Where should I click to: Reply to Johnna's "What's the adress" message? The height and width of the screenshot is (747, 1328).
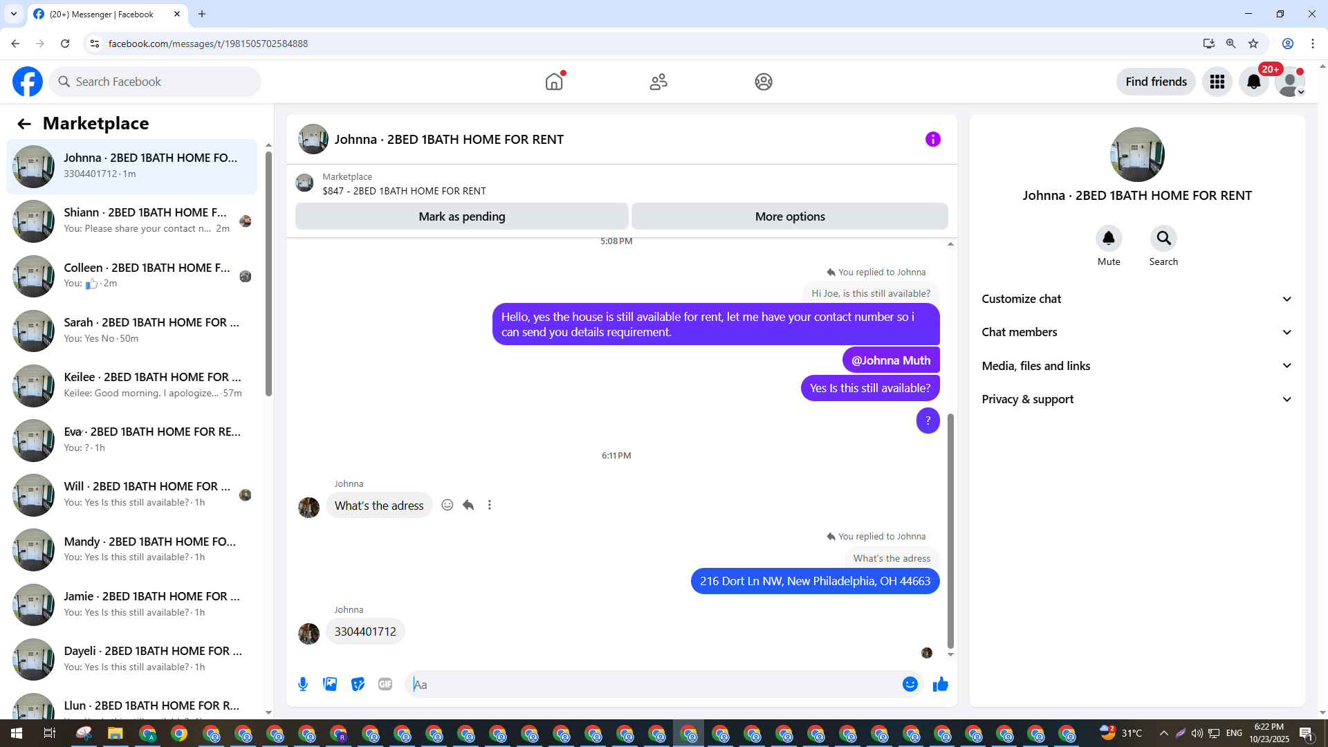[468, 505]
